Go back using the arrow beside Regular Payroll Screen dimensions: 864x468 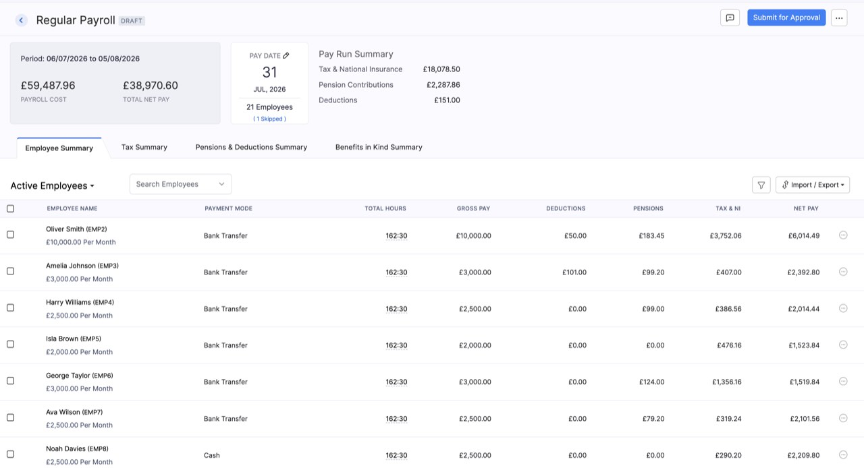[21, 20]
